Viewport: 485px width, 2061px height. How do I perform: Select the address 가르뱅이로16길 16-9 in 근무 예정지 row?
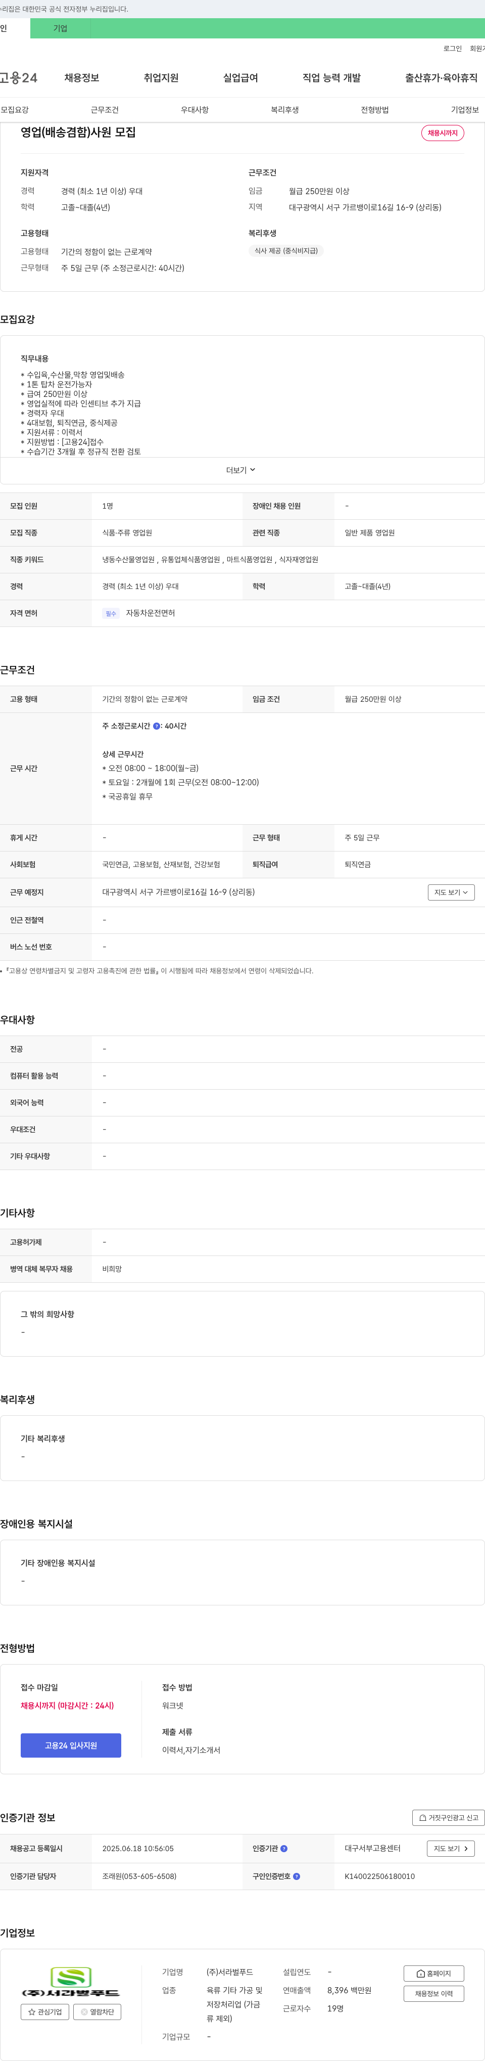[178, 892]
